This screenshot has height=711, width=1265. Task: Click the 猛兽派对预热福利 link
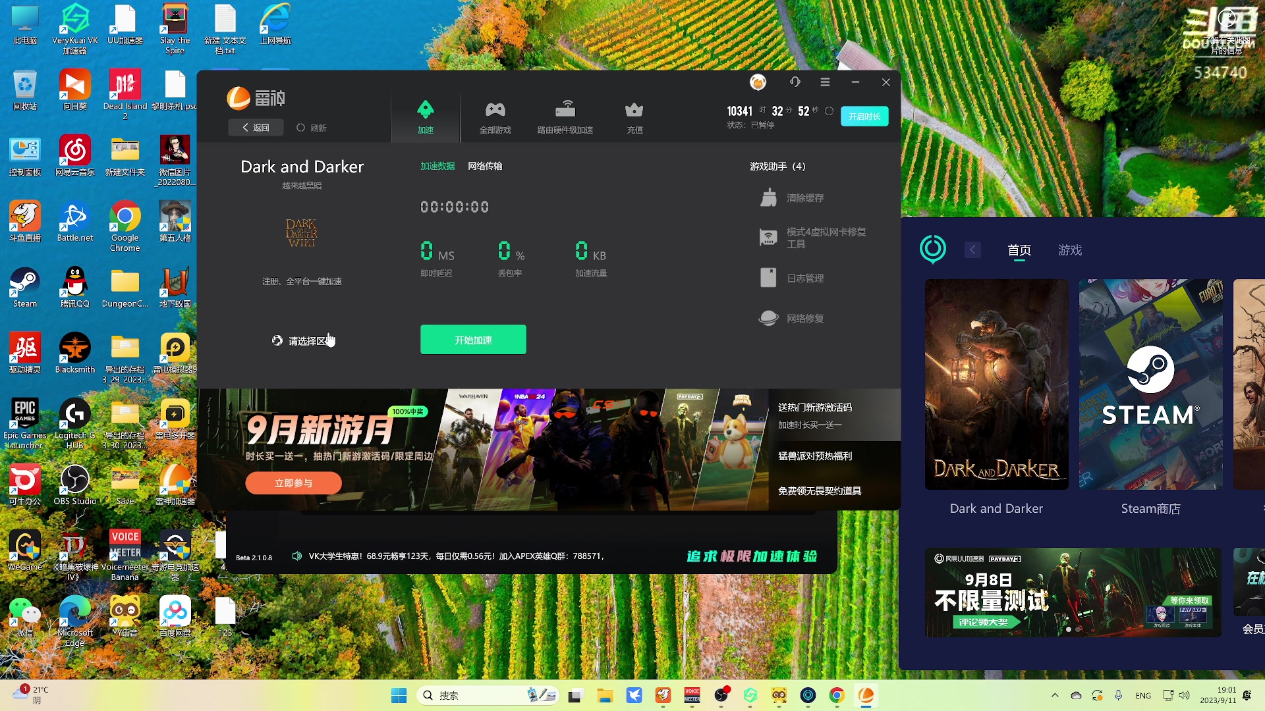[815, 456]
